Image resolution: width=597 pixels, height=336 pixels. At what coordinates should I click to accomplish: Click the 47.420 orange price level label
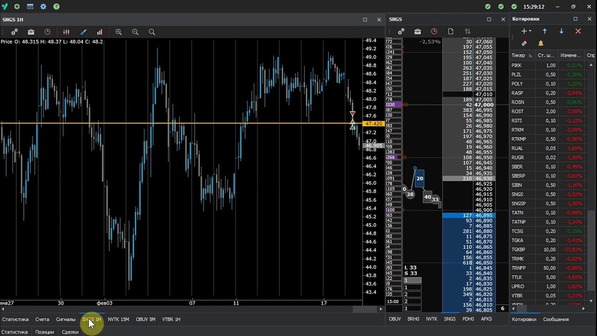tap(374, 124)
